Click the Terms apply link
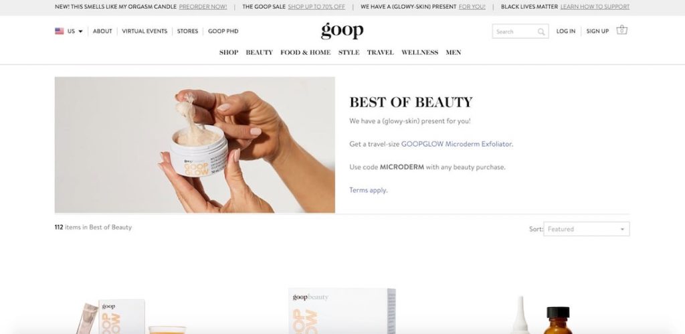The image size is (685, 334). point(368,190)
